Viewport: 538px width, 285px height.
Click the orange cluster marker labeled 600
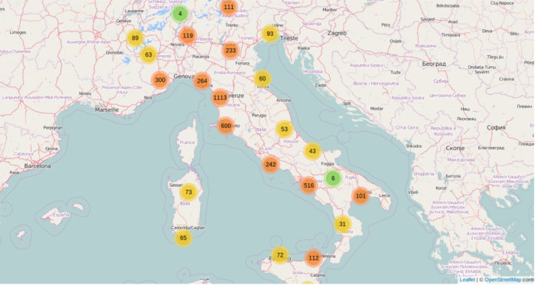tap(226, 126)
